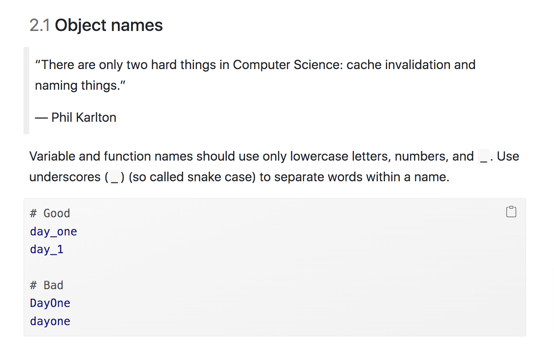Viewport: 554px width, 344px height.
Task: Click the section heading 2.1 Object names
Action: (x=96, y=25)
